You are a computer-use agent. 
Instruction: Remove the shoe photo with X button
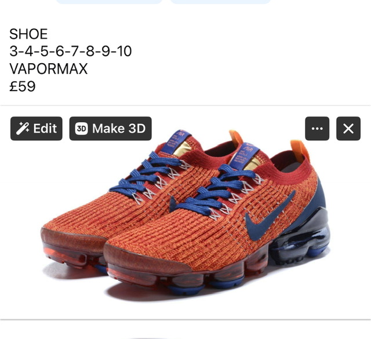click(348, 129)
